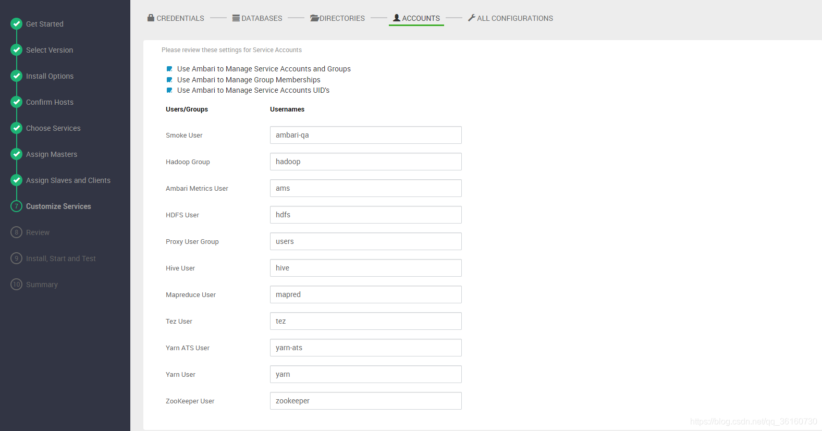Click the Proxy User Group field
The image size is (822, 431).
[366, 241]
